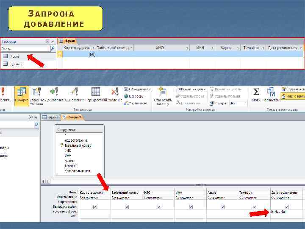
Task: Open Архив table in navigation pane
Action: click(x=15, y=56)
